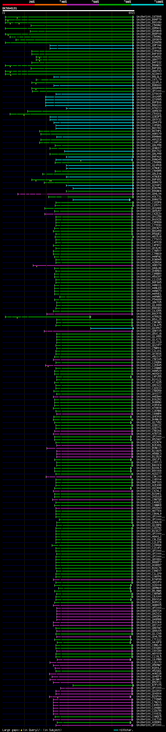Select hit UniRef100_Q2V4P2
Image resolution: width=166 pixels, height=732 pixels.
(x=149, y=185)
